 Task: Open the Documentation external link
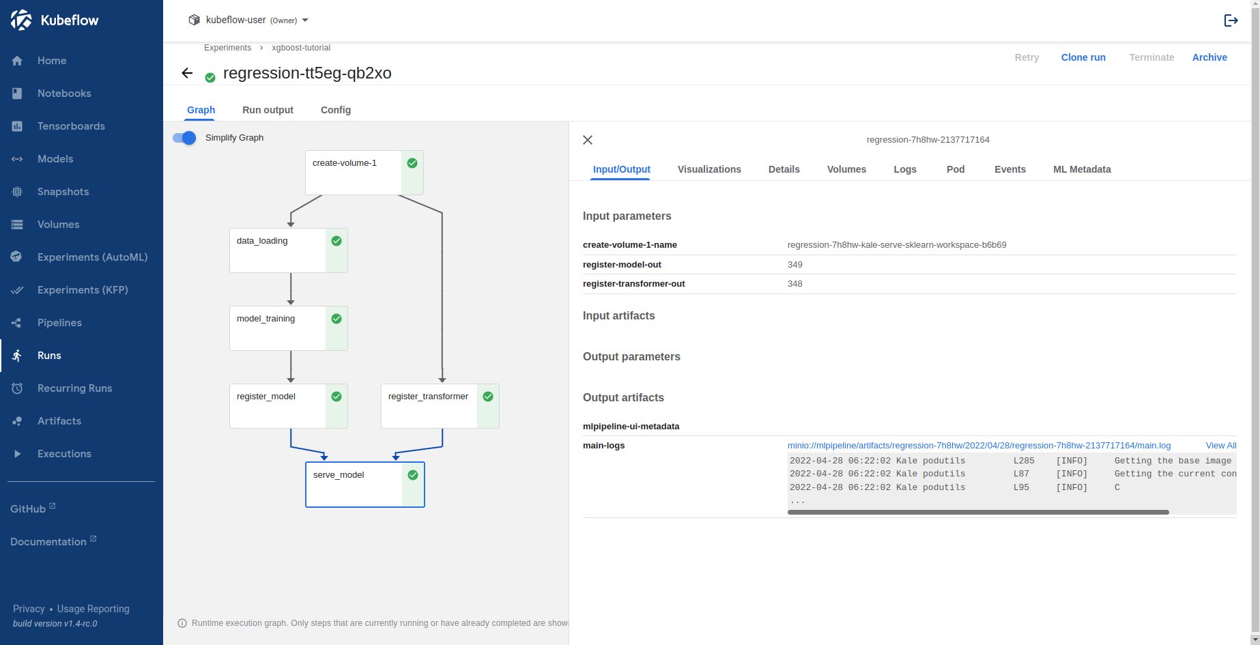point(53,541)
